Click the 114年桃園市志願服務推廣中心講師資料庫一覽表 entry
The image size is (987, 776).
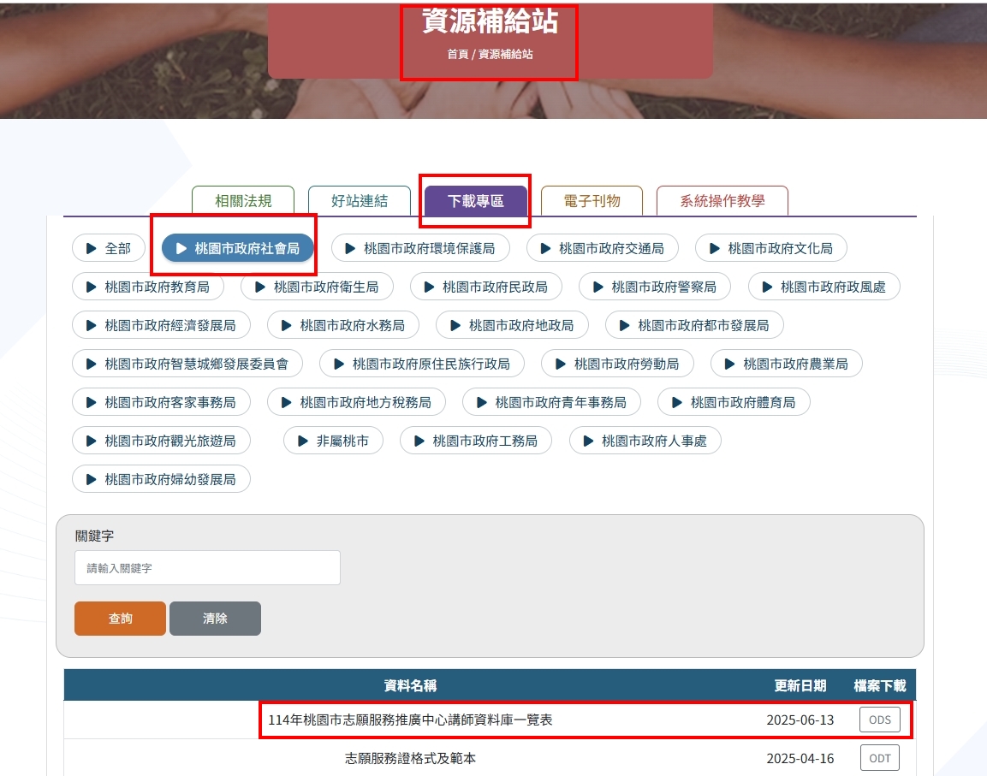(410, 720)
